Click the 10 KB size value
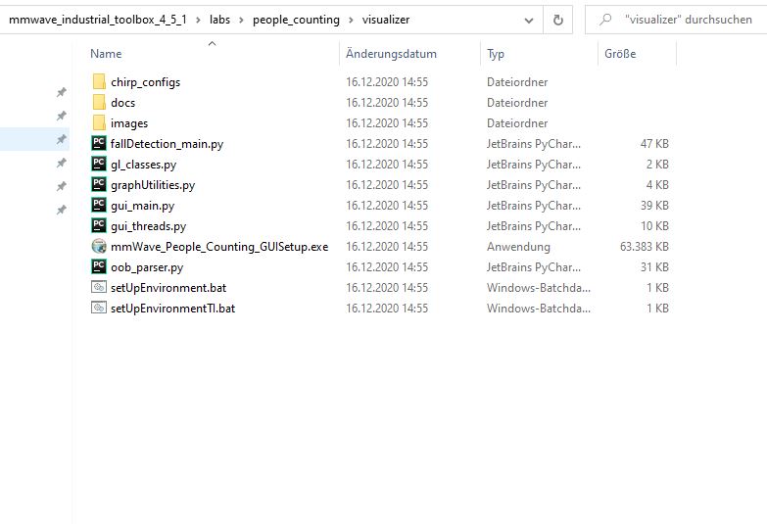 coord(654,226)
